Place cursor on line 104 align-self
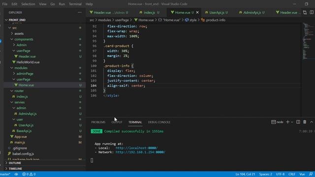The width and height of the screenshot is (315, 177). [126, 86]
